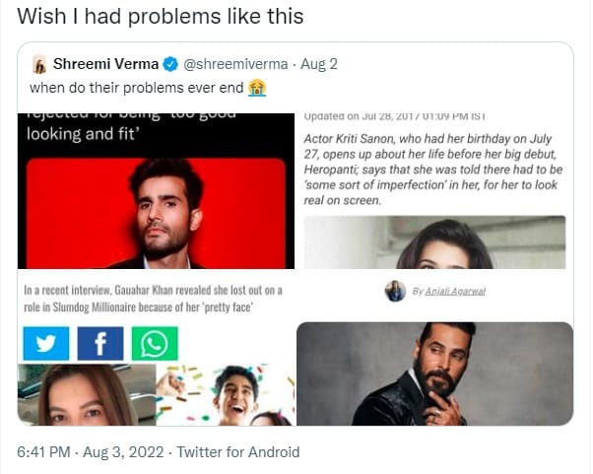Image resolution: width=593 pixels, height=474 pixels.
Task: Open the Slumdog Millionaire celebration picture
Action: (x=225, y=394)
